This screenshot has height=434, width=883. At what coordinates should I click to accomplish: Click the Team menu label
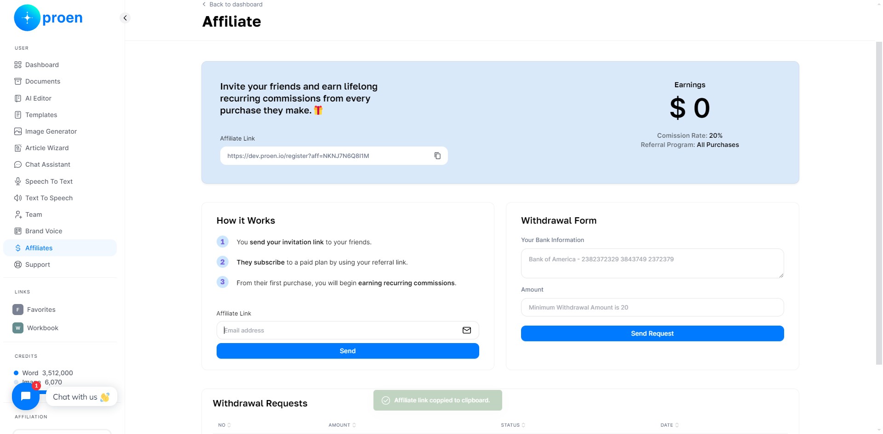coord(34,214)
